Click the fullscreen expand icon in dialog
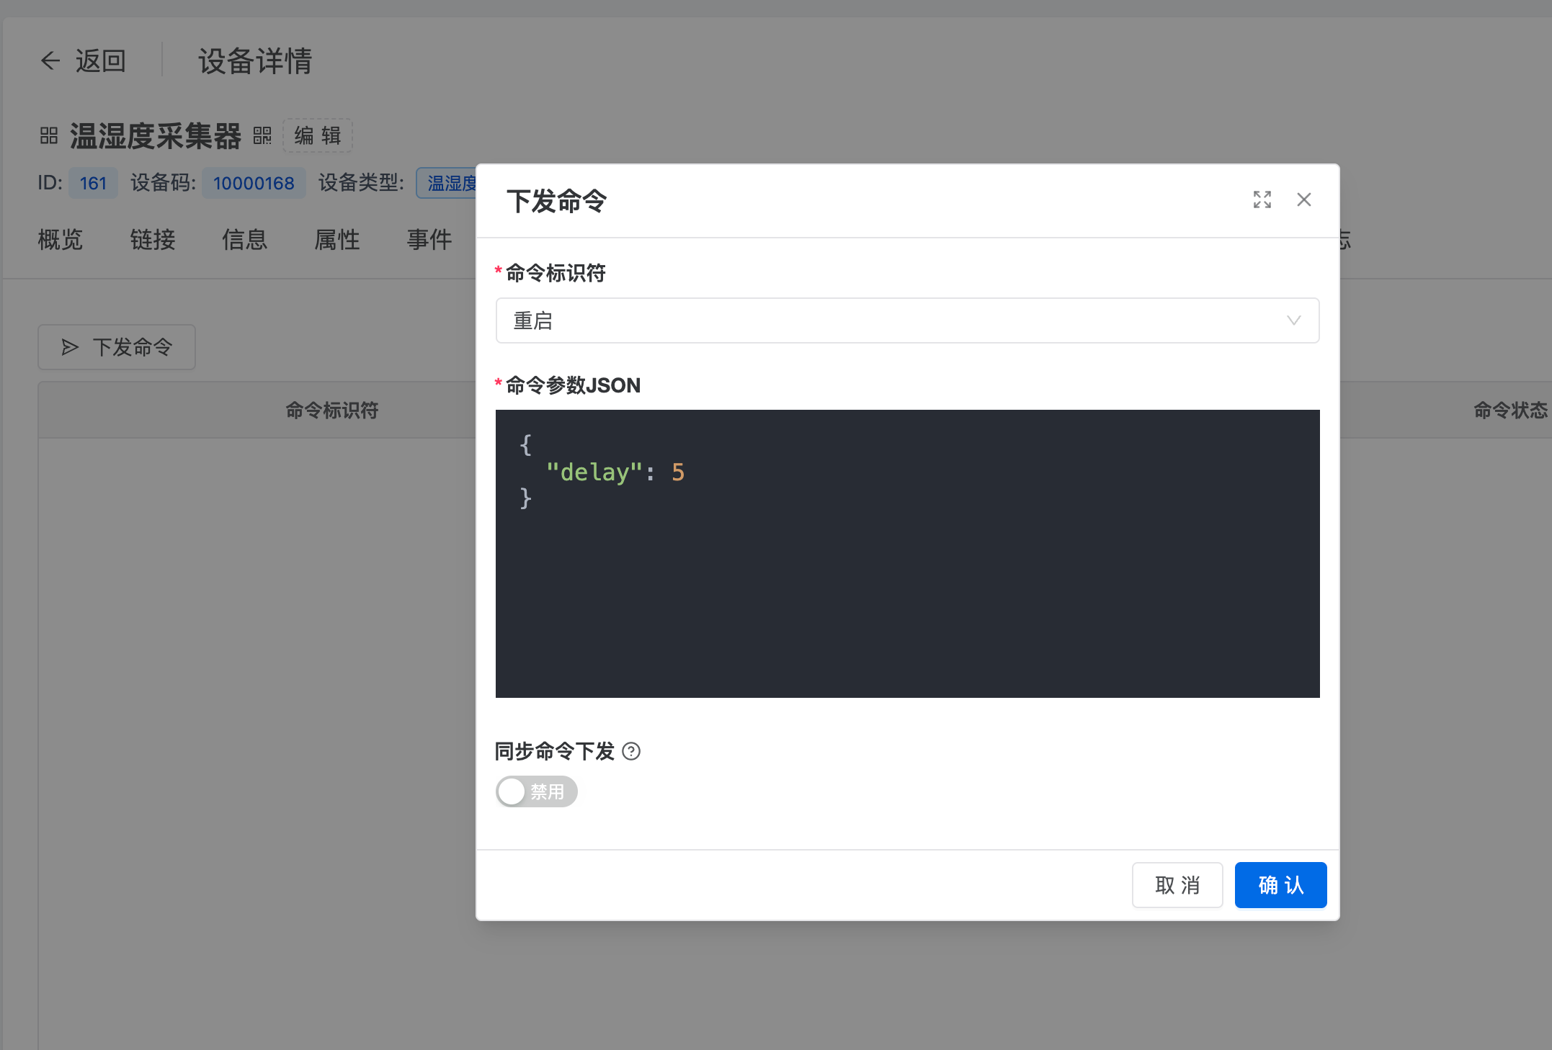Image resolution: width=1552 pixels, height=1050 pixels. pyautogui.click(x=1262, y=199)
